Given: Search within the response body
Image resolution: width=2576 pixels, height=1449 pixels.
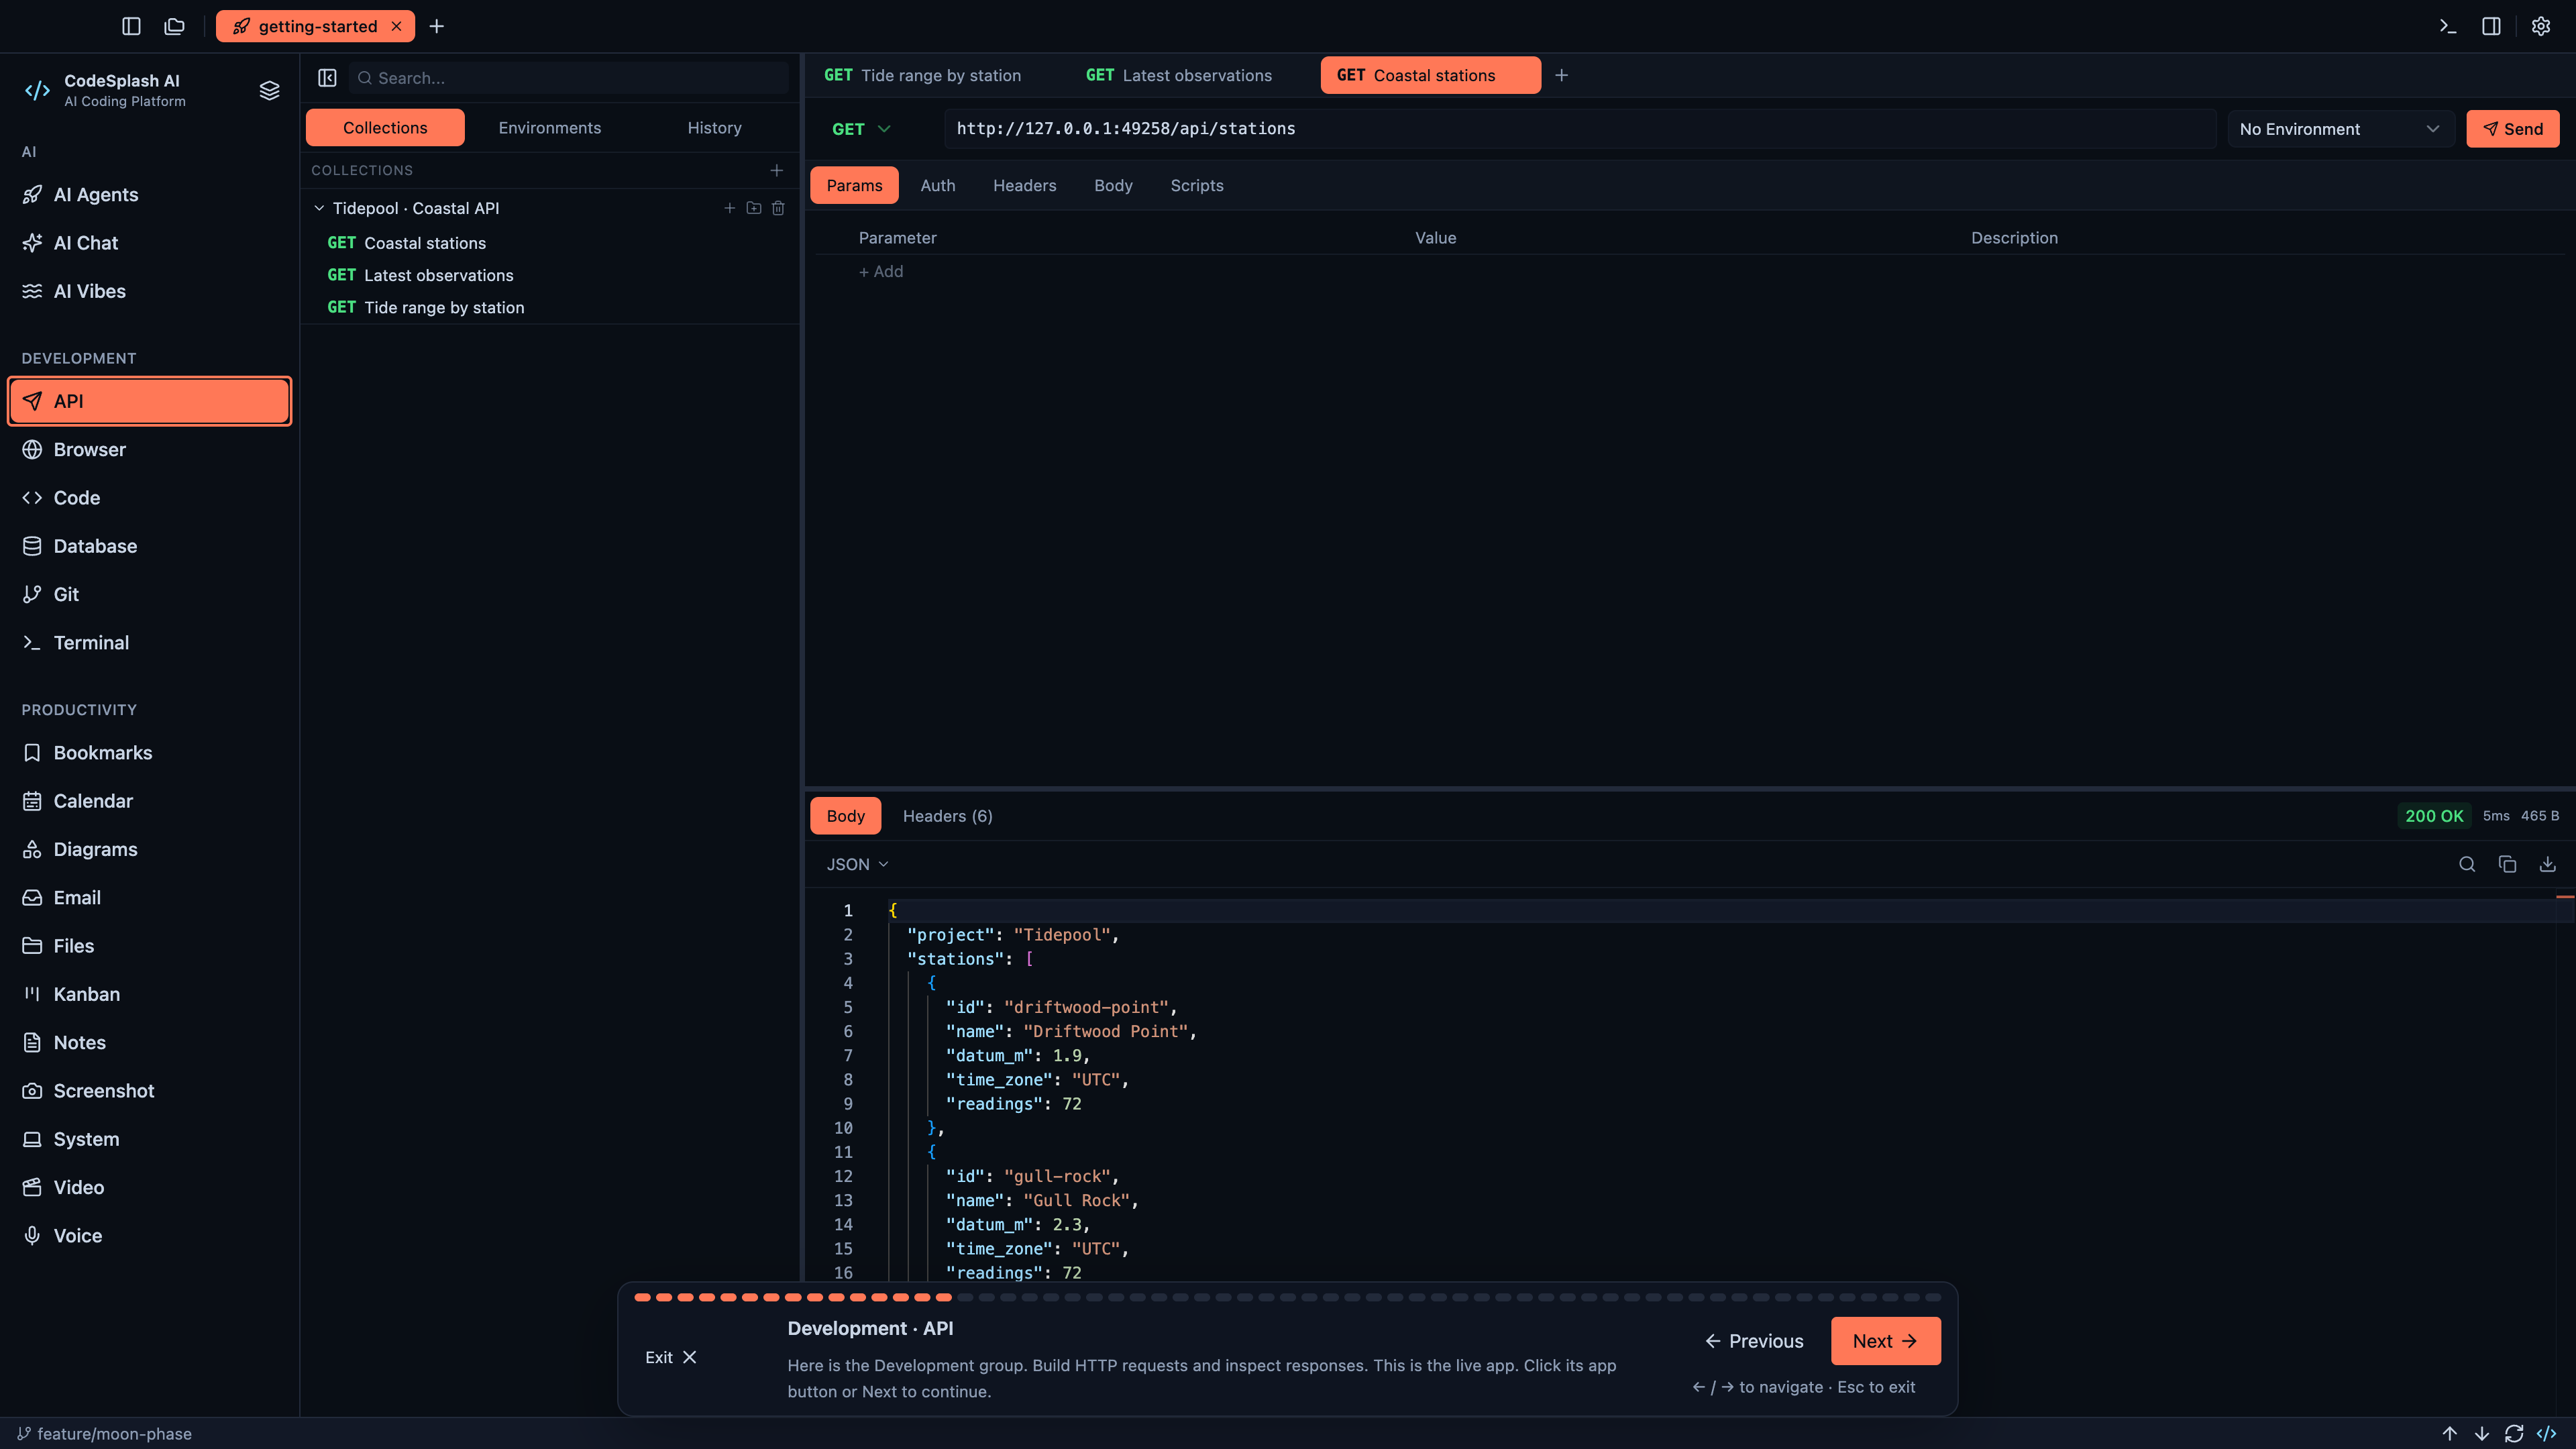Looking at the screenshot, I should point(2467,864).
